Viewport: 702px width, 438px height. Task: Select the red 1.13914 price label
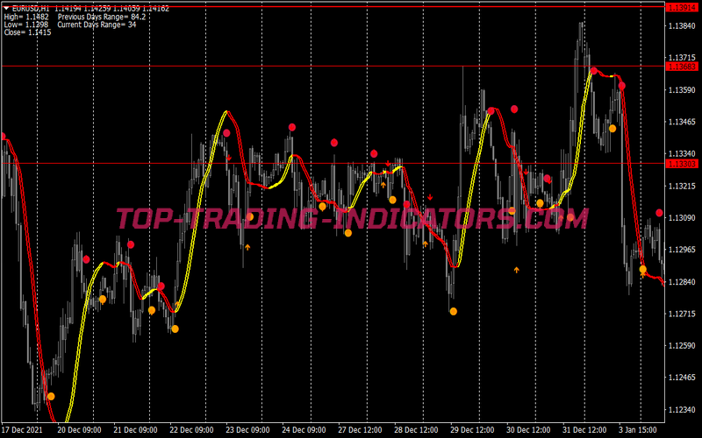click(683, 8)
